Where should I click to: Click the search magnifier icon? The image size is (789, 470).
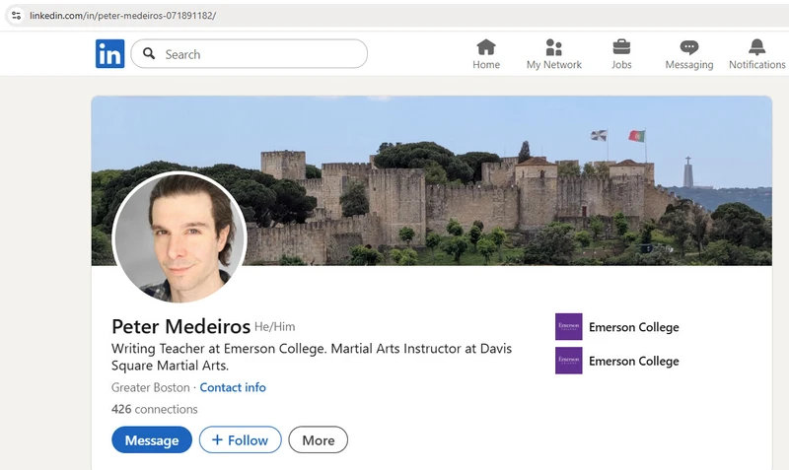149,53
